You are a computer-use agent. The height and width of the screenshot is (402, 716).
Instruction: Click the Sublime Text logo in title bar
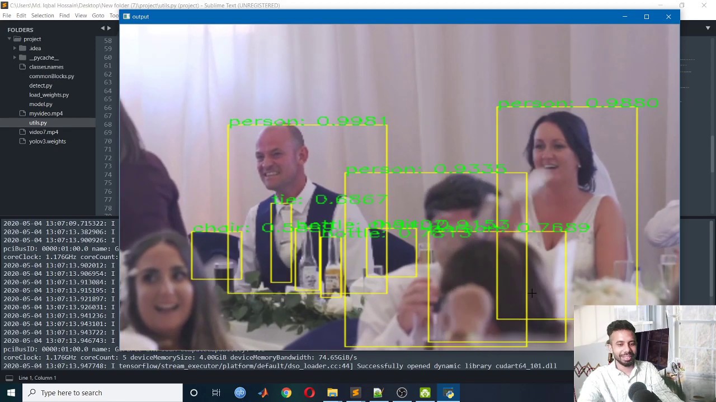[x=4, y=5]
